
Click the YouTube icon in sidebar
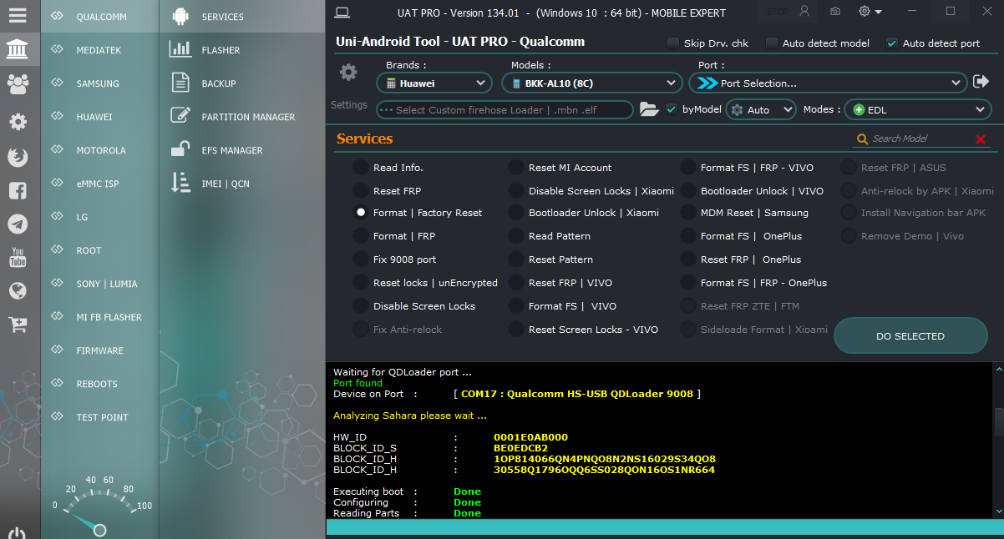[18, 257]
